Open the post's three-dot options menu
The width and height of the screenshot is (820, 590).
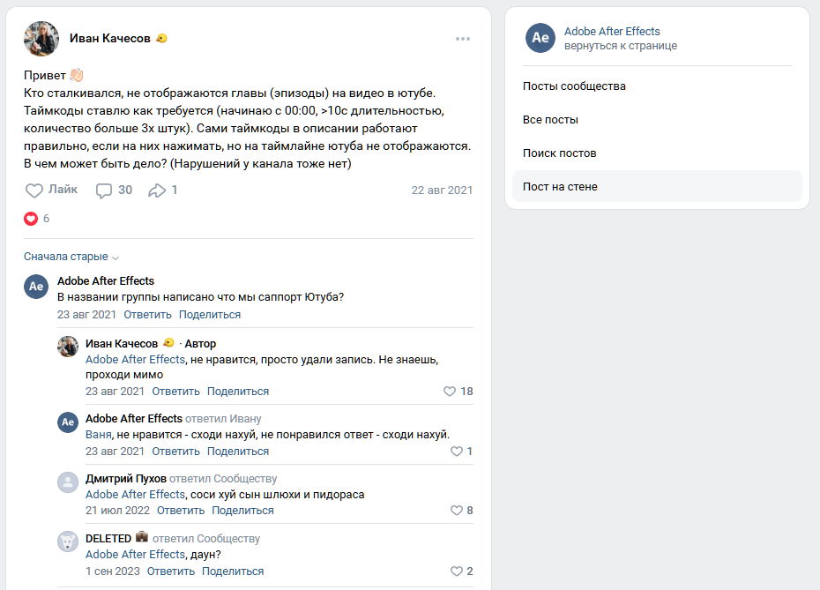pyautogui.click(x=462, y=39)
